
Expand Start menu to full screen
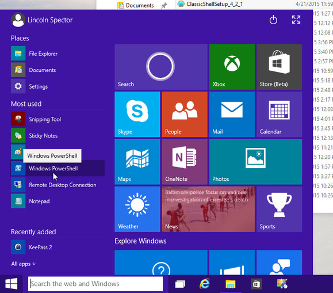click(x=296, y=20)
